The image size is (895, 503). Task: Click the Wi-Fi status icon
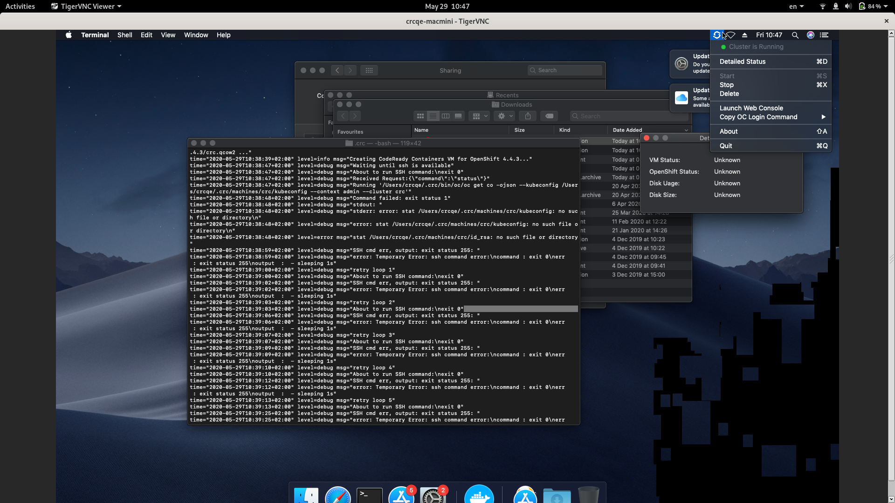[730, 35]
